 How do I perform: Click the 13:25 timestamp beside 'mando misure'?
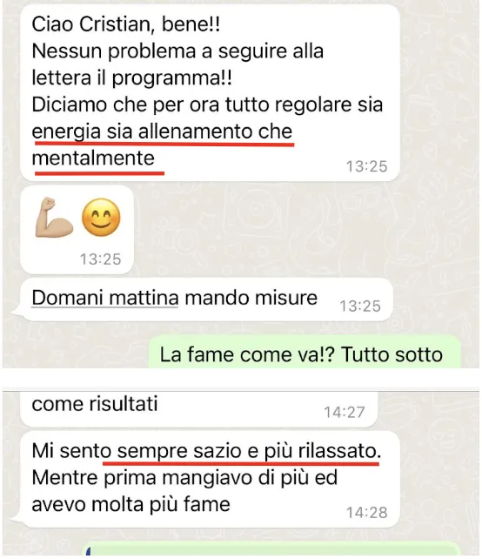[x=360, y=306]
